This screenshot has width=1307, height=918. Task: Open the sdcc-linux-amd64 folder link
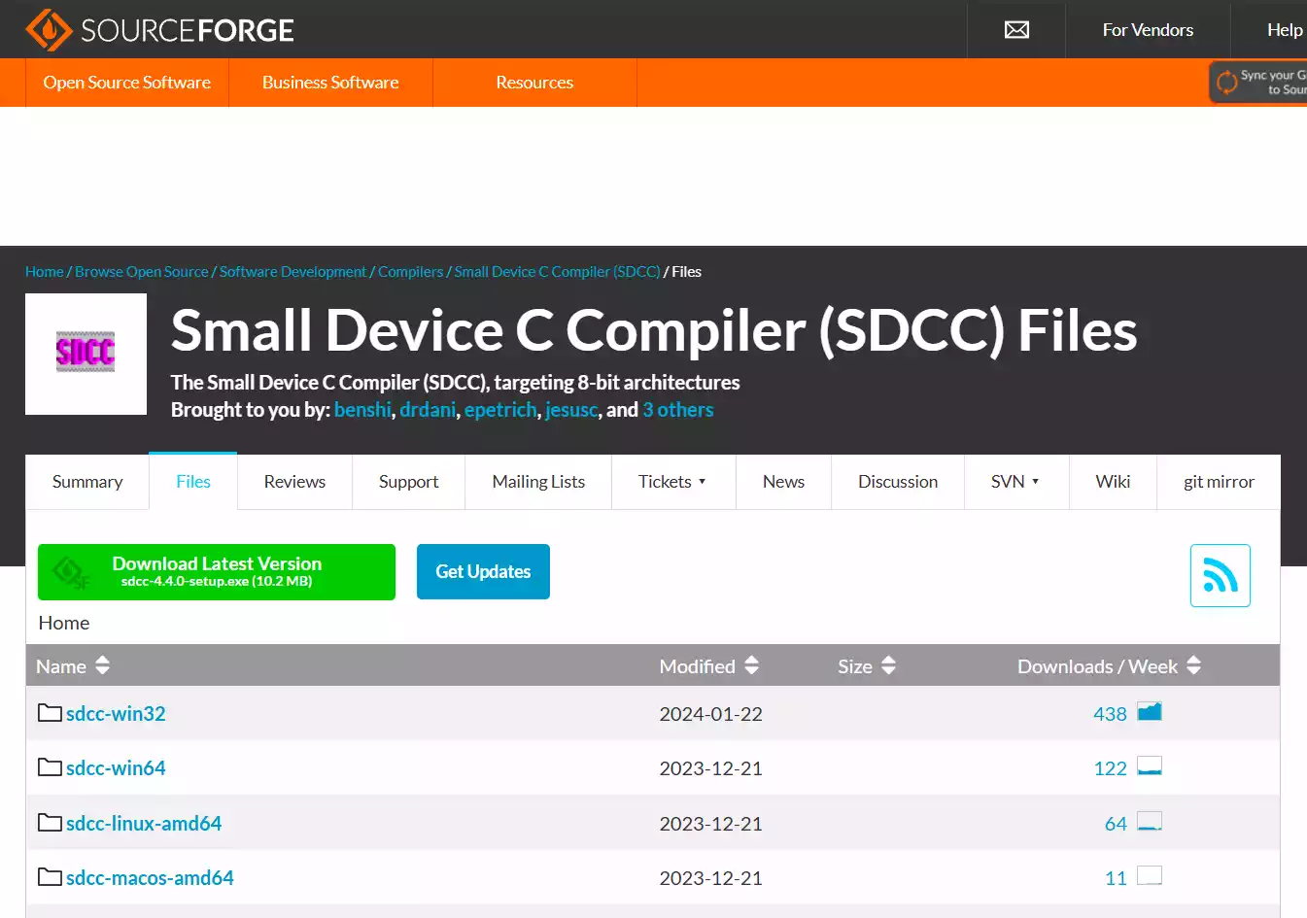[x=144, y=824]
